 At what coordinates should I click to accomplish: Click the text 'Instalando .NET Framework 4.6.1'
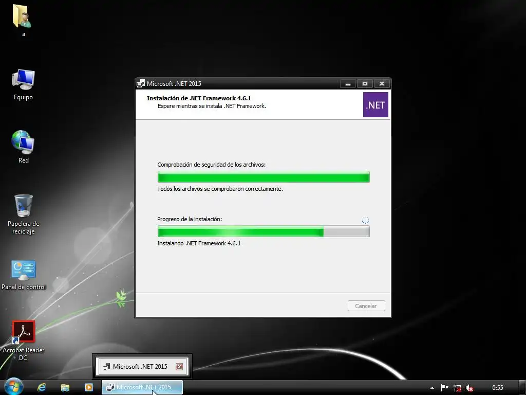click(199, 243)
